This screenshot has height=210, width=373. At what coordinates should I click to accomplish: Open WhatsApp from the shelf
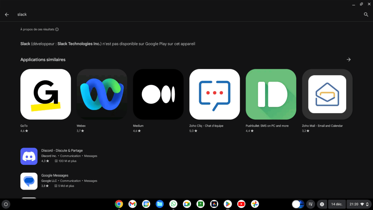coord(173,204)
